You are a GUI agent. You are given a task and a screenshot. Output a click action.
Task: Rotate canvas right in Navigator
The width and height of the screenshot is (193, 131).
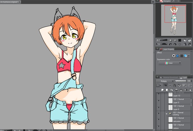click(175, 44)
